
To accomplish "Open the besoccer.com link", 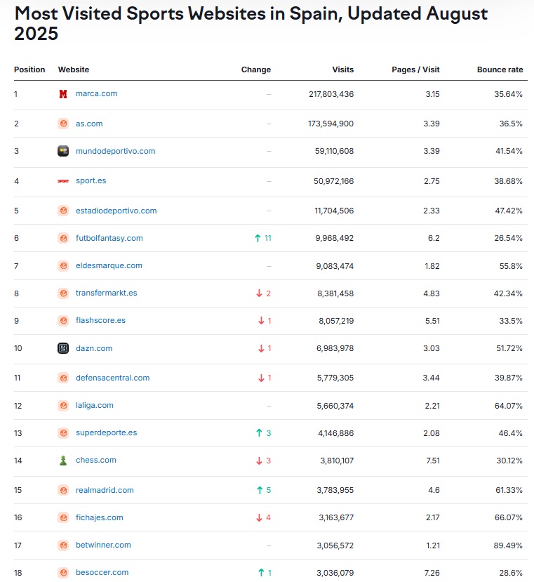I will click(x=102, y=572).
